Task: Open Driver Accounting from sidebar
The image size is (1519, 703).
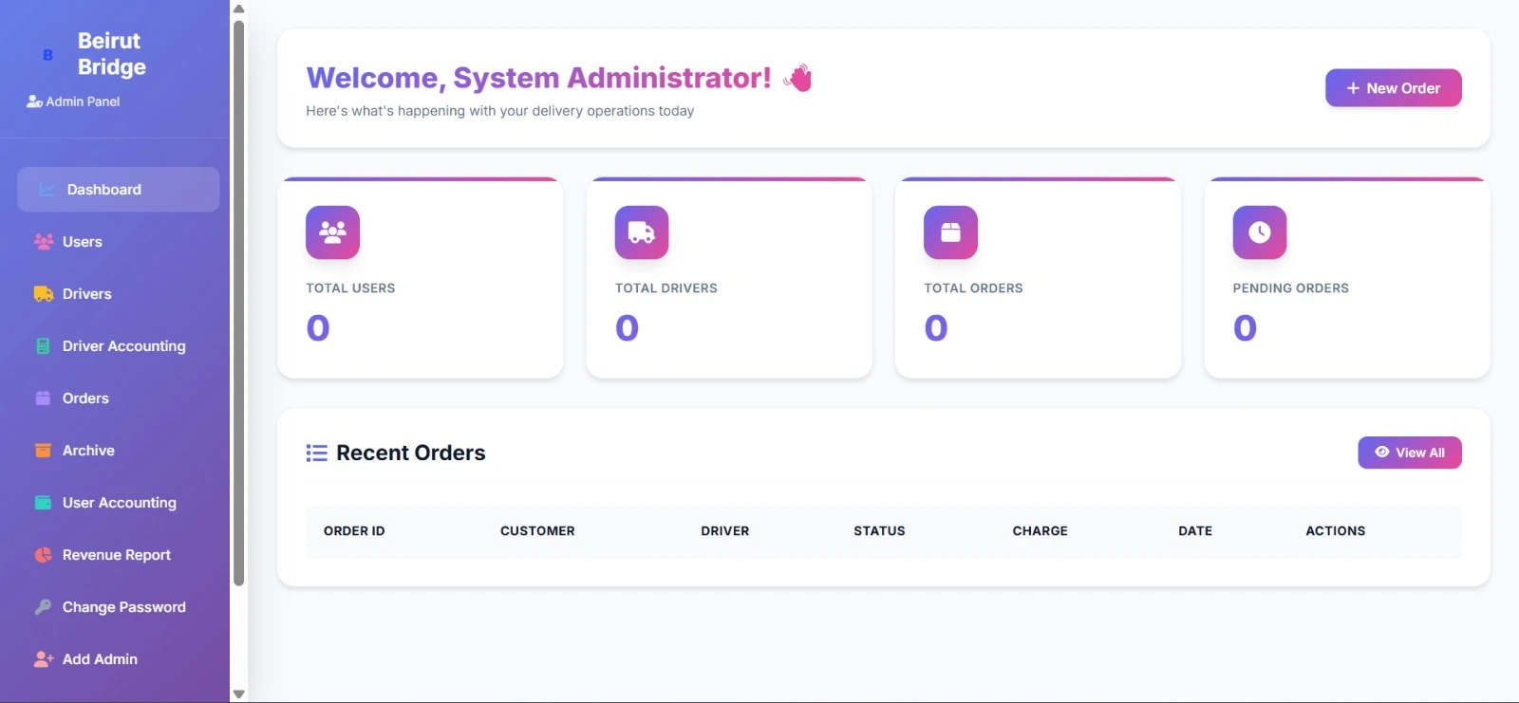Action: 119,346
